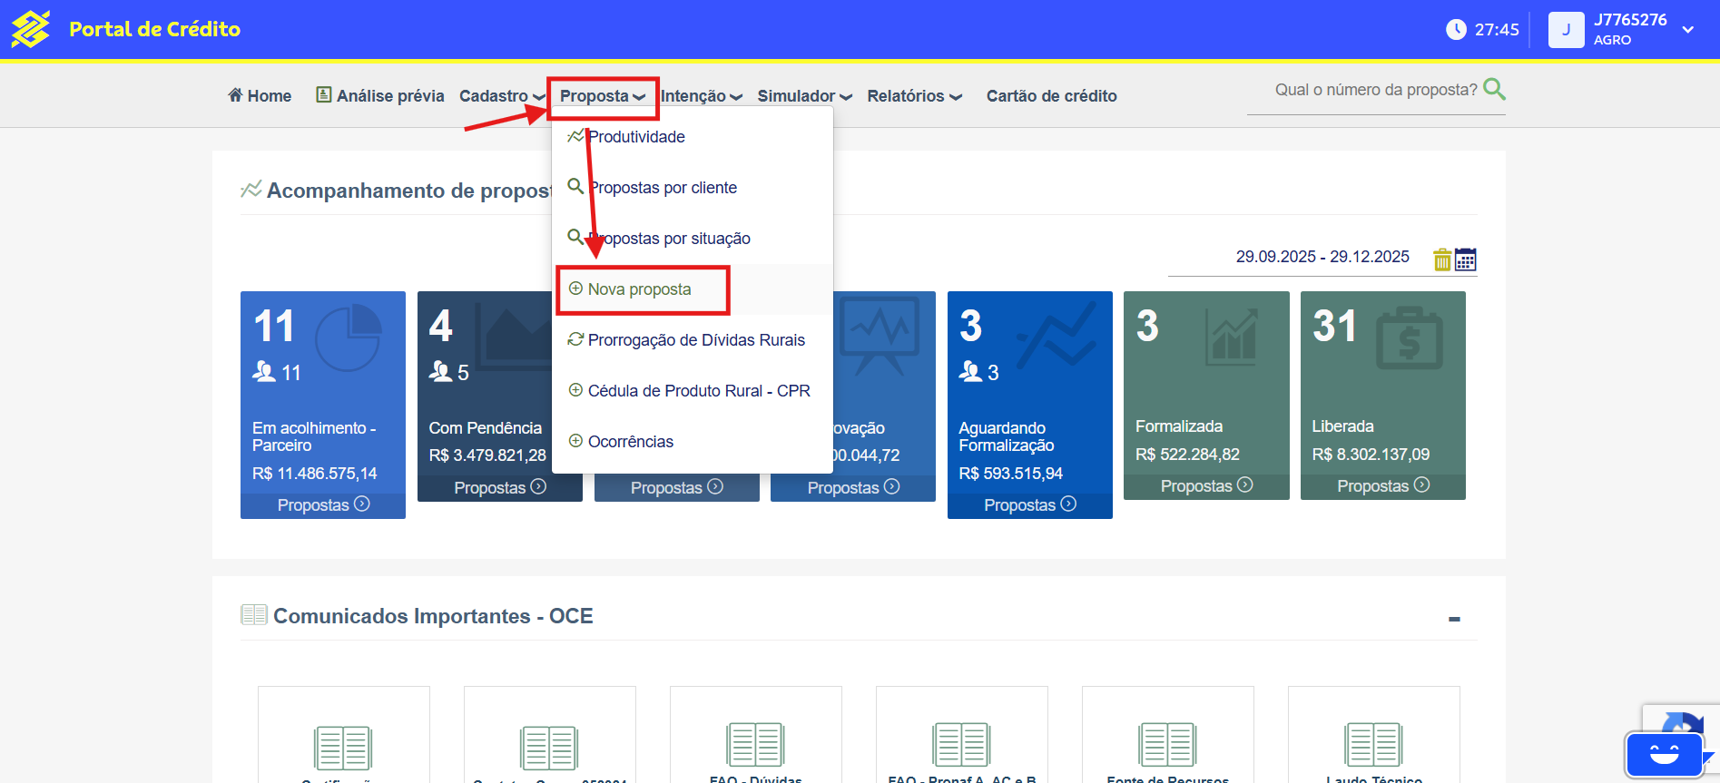Open the Simulador dropdown menu
The height and width of the screenshot is (783, 1720).
[803, 96]
